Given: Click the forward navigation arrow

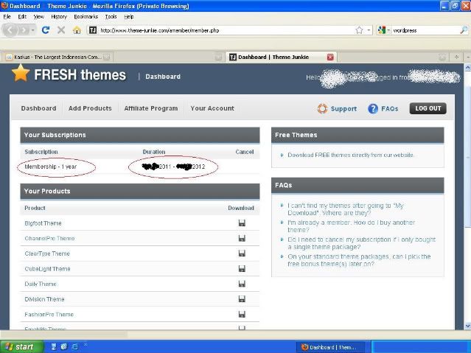Looking at the screenshot, I should pos(24,30).
